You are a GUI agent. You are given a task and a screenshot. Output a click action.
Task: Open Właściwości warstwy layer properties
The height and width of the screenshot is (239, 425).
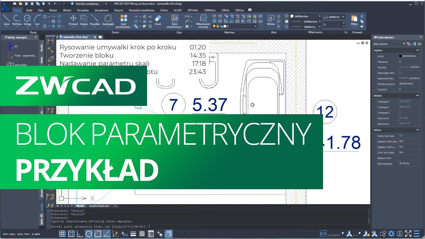tap(203, 21)
